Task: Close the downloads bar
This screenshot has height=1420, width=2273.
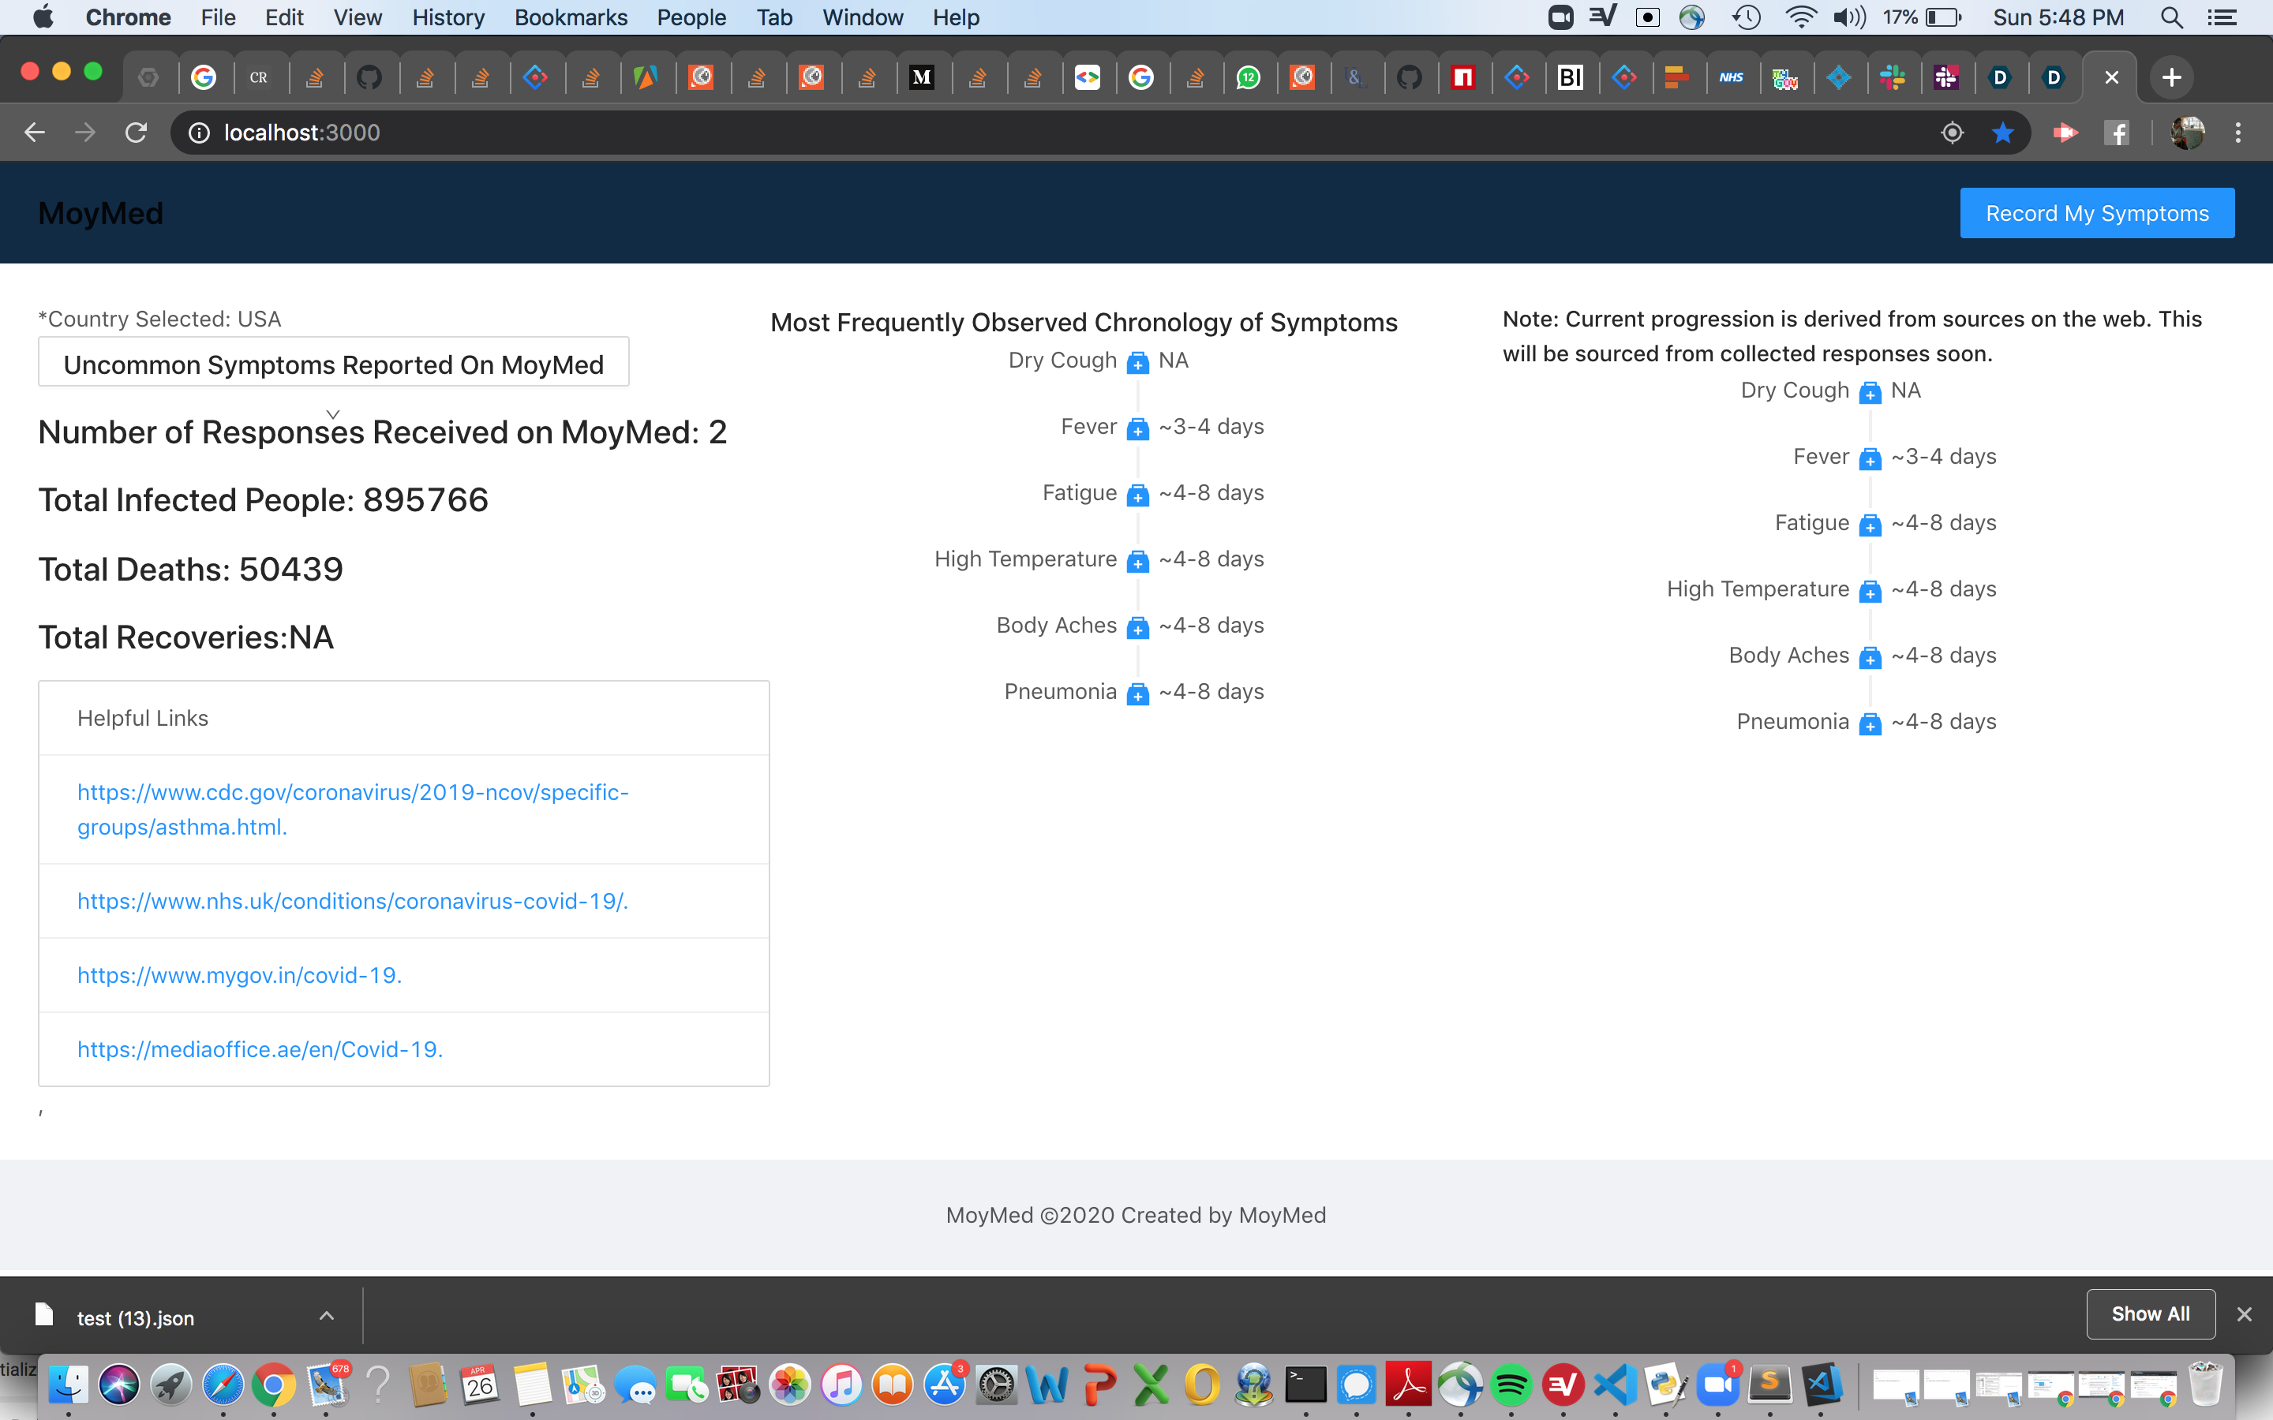Action: pyautogui.click(x=2244, y=1313)
